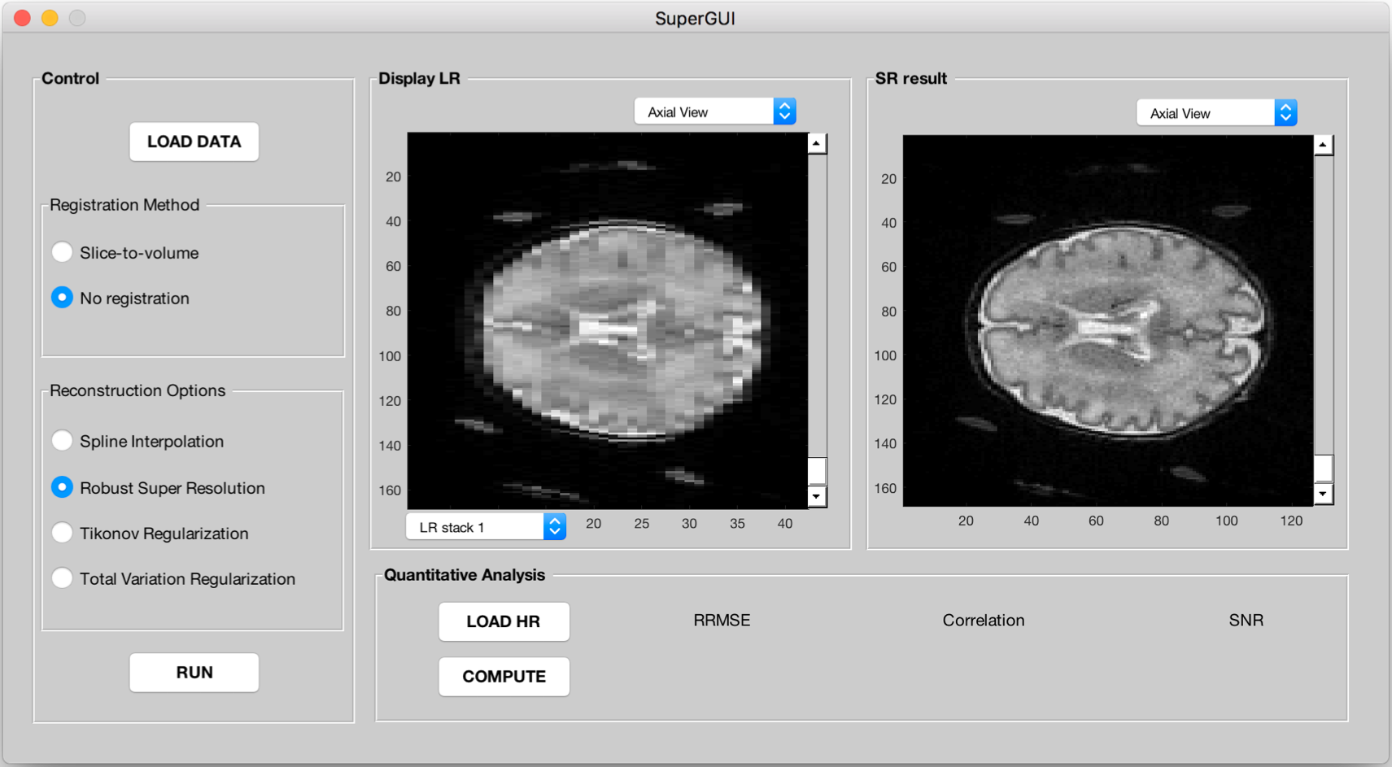
Task: Choose Tikonov Regularization option
Action: point(62,533)
